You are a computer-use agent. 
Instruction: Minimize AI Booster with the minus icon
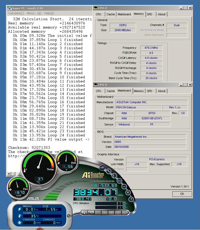pos(124,187)
